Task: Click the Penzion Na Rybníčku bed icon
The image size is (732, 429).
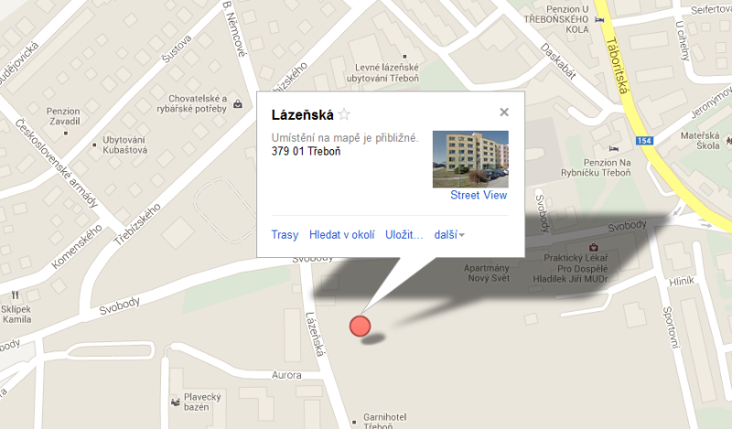Action: [614, 148]
